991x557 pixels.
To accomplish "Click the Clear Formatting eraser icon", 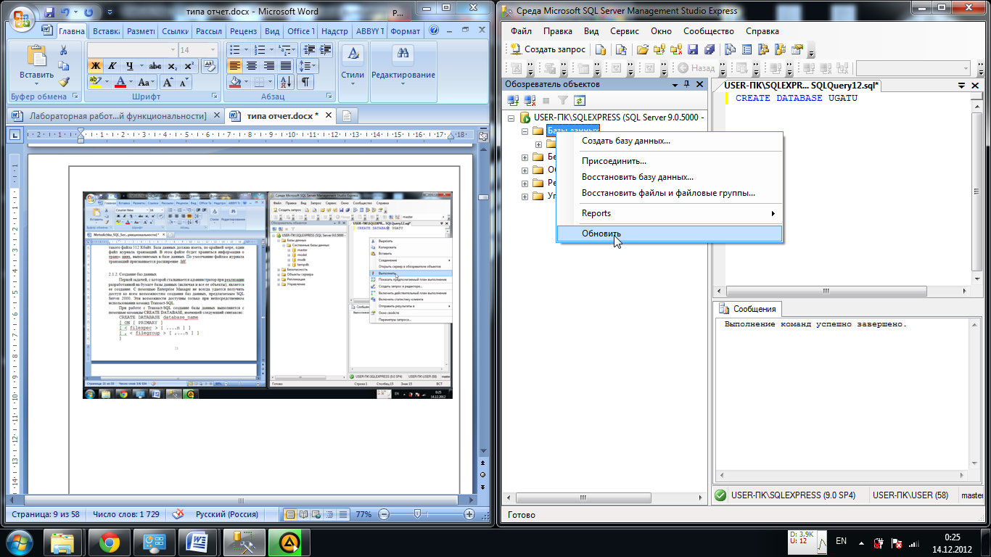I will pos(209,65).
